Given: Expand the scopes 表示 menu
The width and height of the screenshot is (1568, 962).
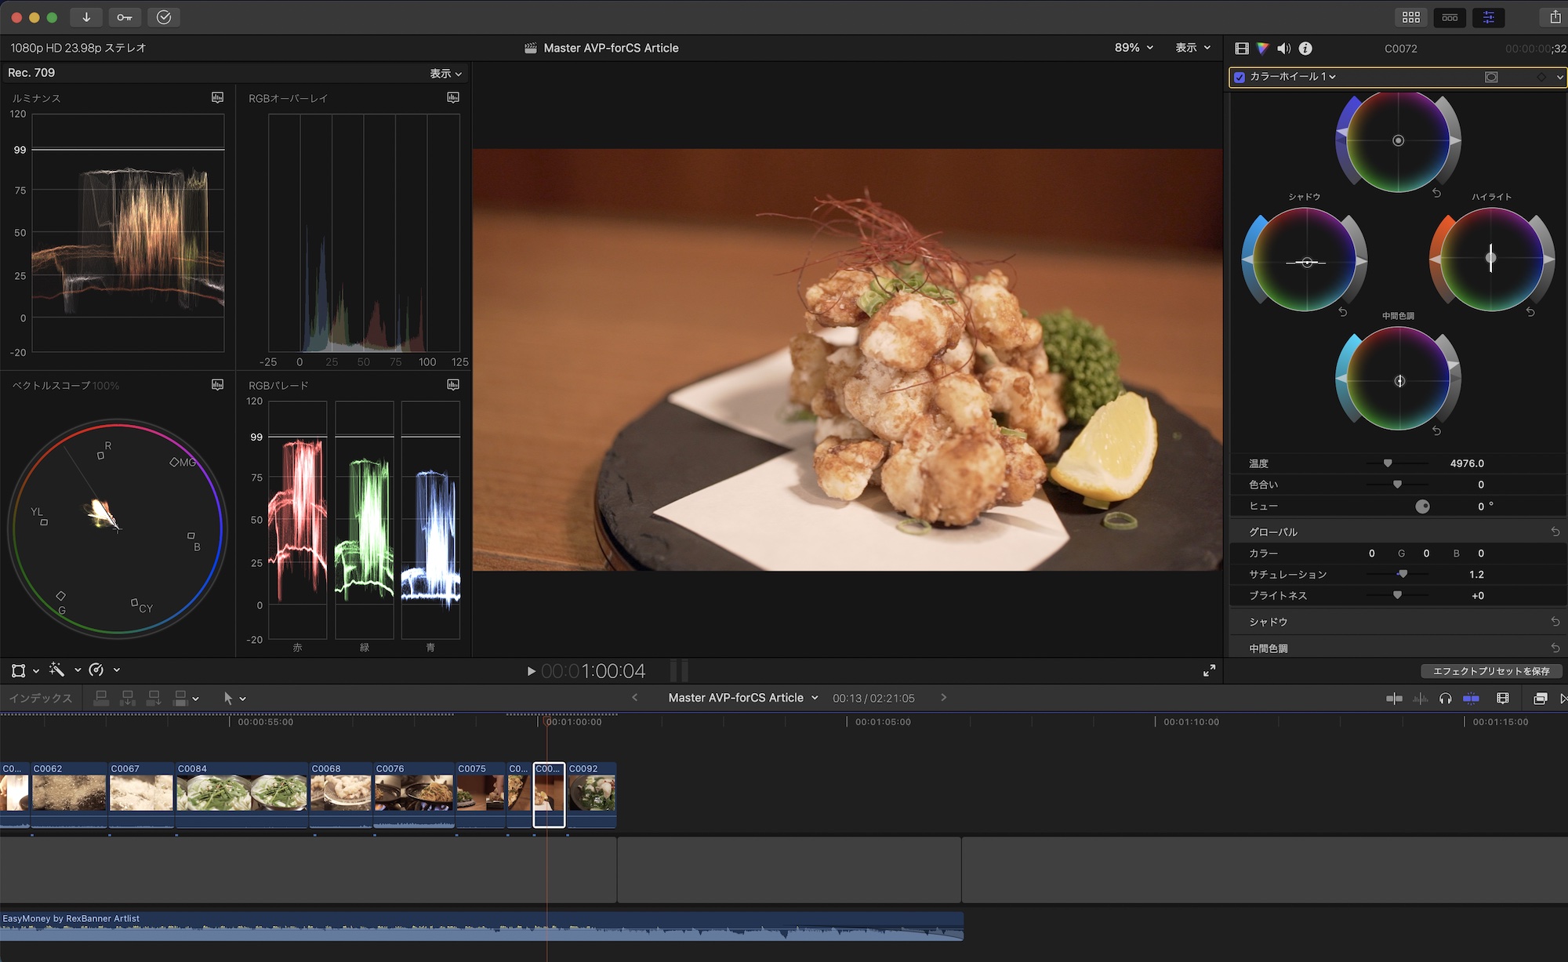Looking at the screenshot, I should pyautogui.click(x=445, y=74).
